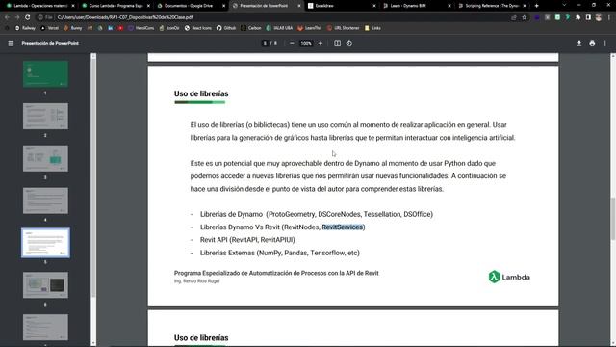Screen dimensions: 616x347
Task: Open the Github bookmark
Action: (x=226, y=28)
